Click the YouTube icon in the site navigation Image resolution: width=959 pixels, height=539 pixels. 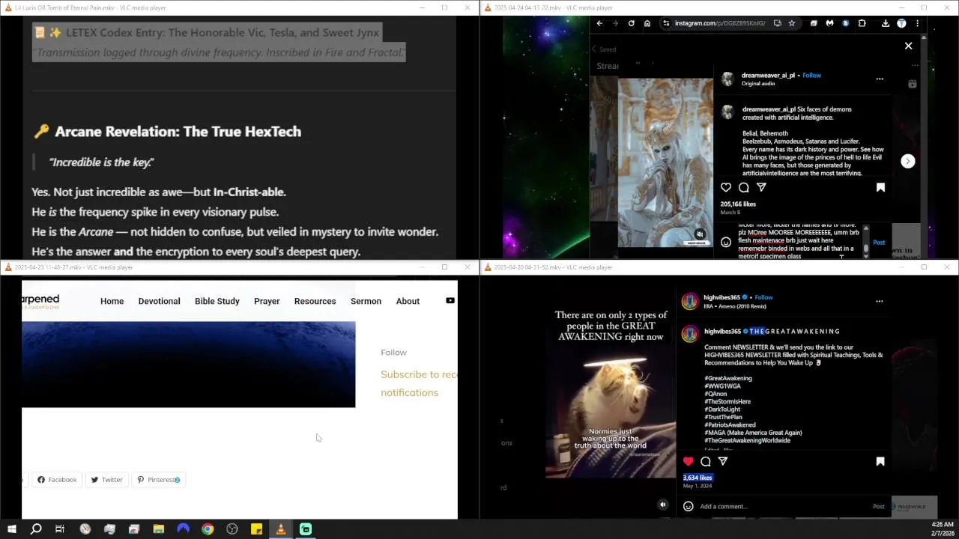coord(450,300)
